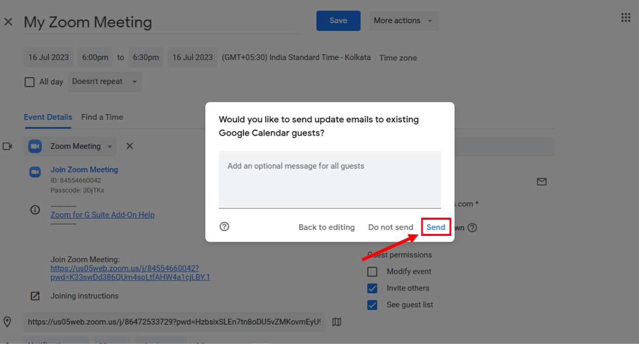
Task: Toggle the All day checkbox
Action: point(29,82)
